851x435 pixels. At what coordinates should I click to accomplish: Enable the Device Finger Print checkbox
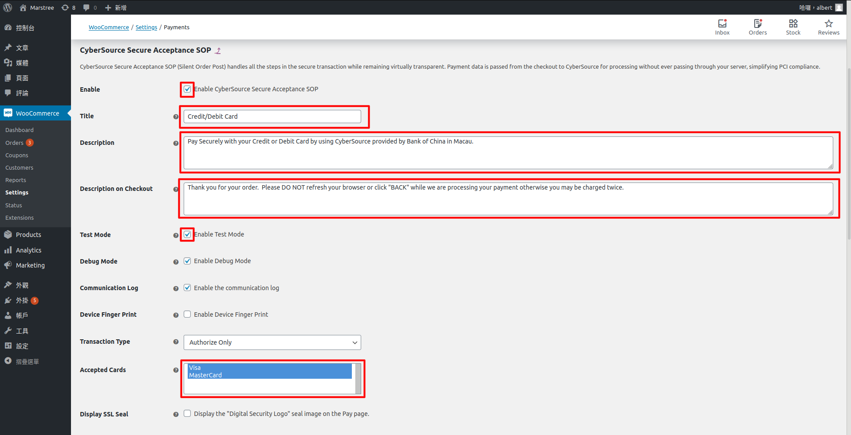click(187, 314)
